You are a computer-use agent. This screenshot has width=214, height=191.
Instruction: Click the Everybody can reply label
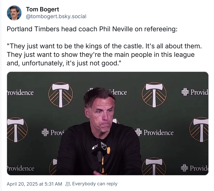tap(95, 184)
